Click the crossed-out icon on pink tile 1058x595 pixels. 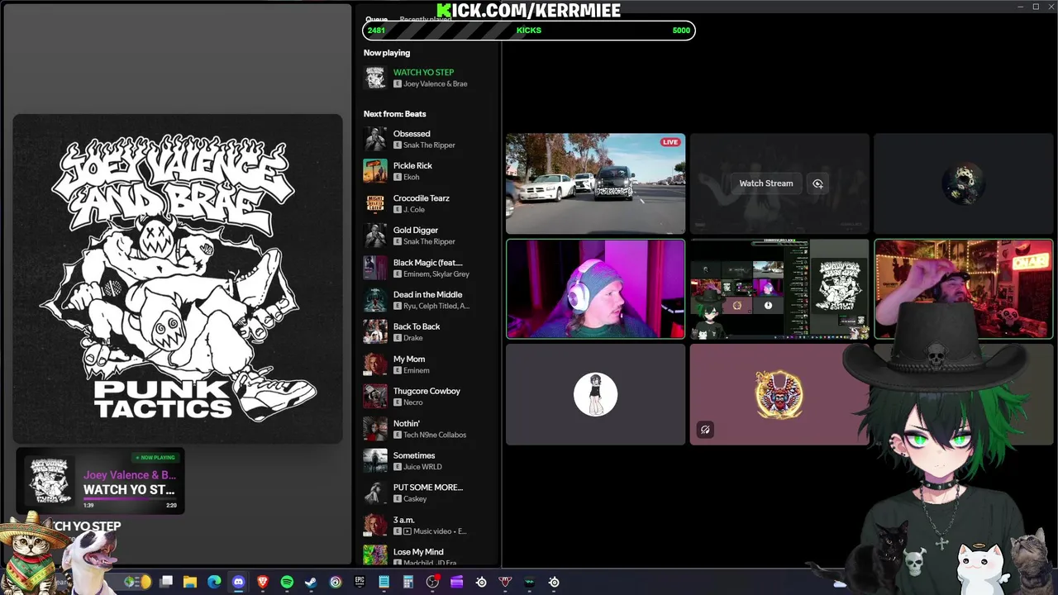[x=705, y=430]
